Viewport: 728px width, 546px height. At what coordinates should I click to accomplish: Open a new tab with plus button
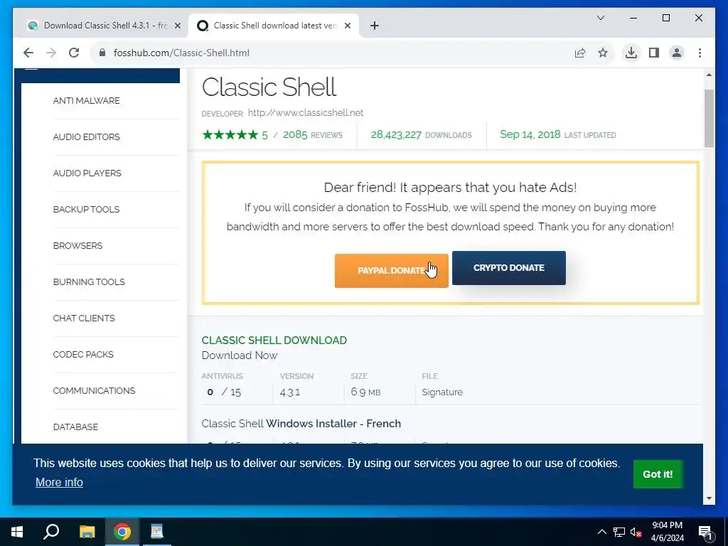[375, 26]
